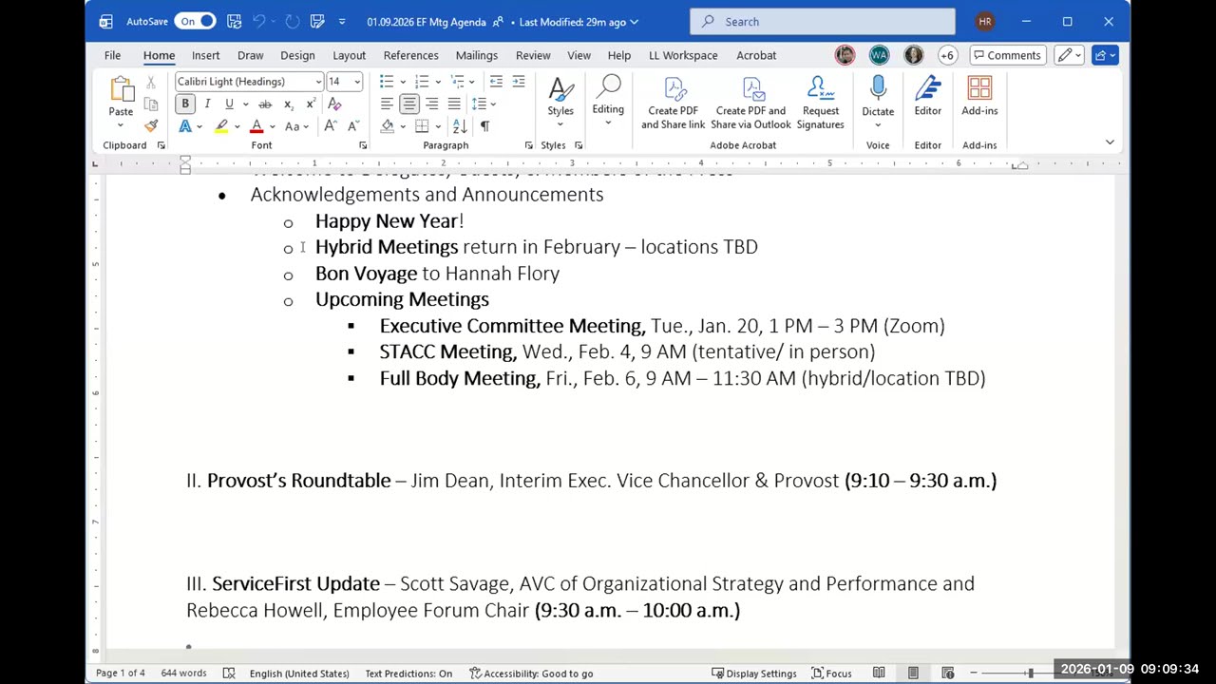Image resolution: width=1216 pixels, height=684 pixels.
Task: Click Request Signatures in Adobe Acrobat group
Action: point(821,103)
